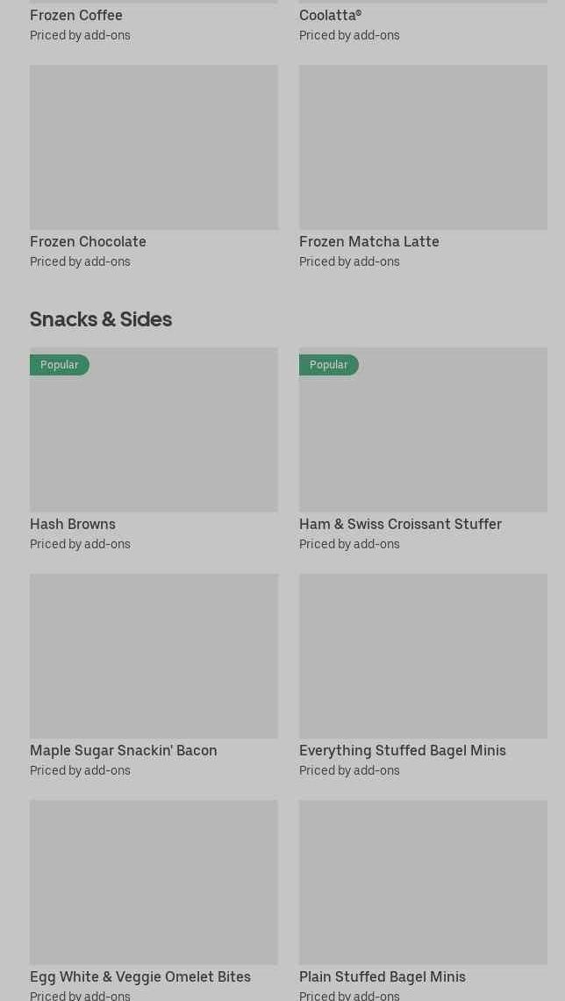Open Everything Stuffed Bagel Minis image
Viewport: 565px width, 1001px height.
tap(423, 656)
